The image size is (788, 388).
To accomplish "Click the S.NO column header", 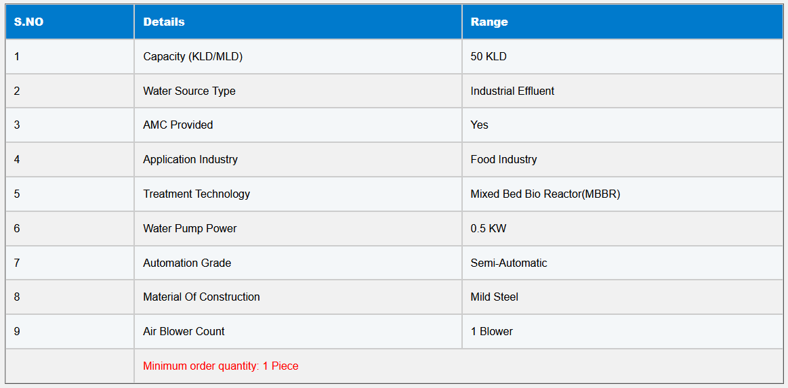I will point(28,22).
